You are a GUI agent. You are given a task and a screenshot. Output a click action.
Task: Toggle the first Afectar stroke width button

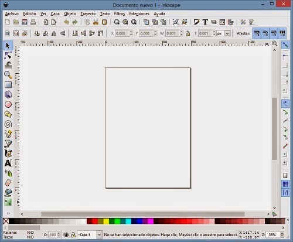coord(257,33)
